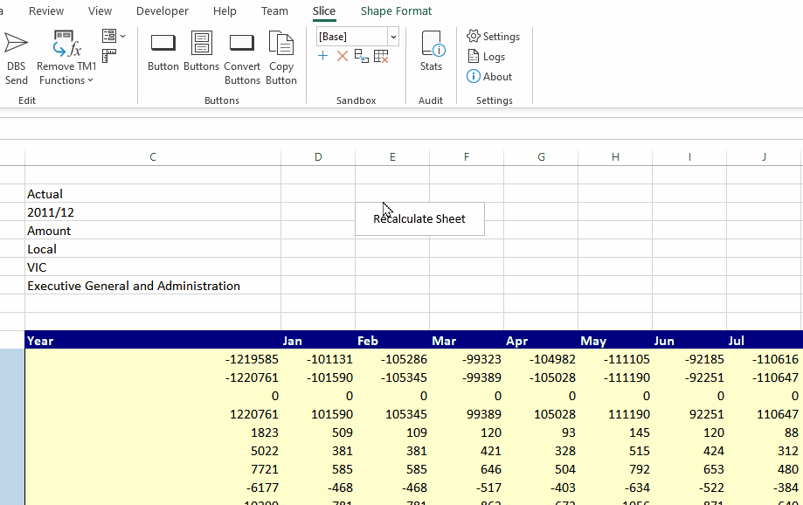Select the column C header

(x=153, y=156)
